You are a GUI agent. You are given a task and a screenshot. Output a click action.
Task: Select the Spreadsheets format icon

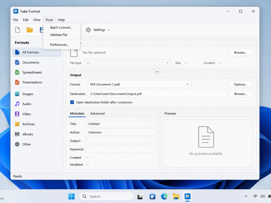(17, 72)
